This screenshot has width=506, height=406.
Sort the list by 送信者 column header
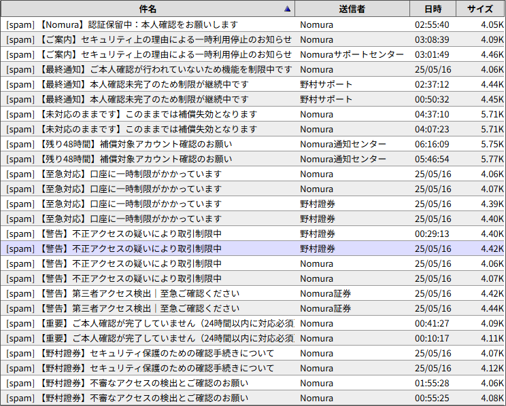tap(352, 9)
